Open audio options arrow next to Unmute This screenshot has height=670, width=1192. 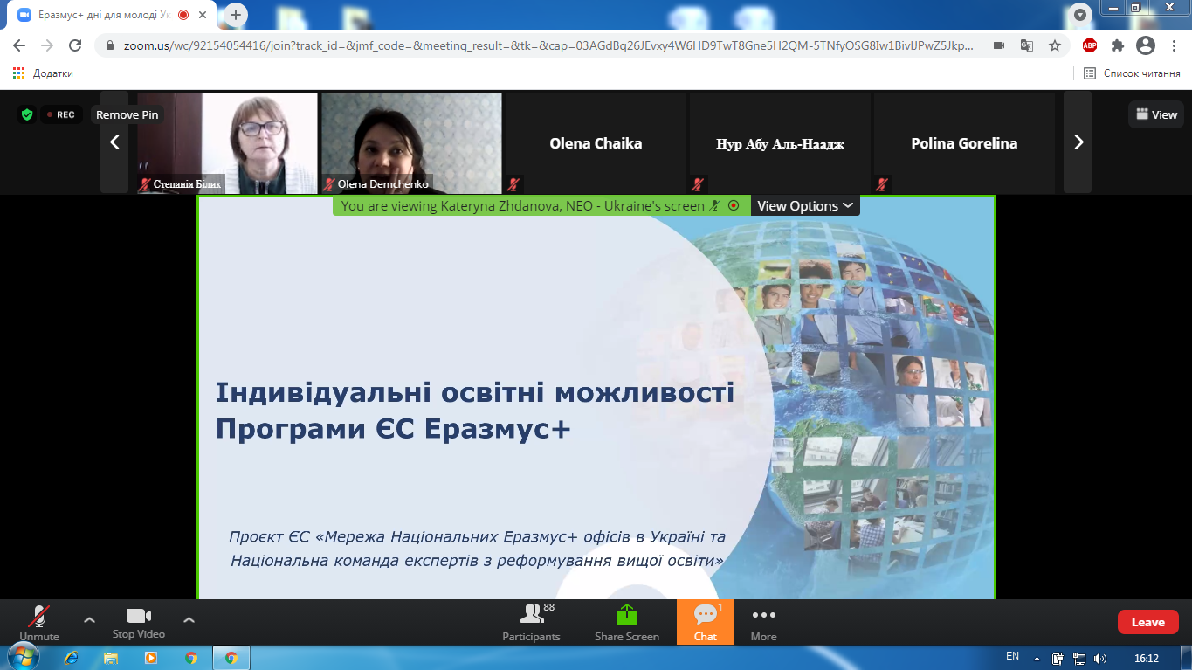(x=89, y=620)
